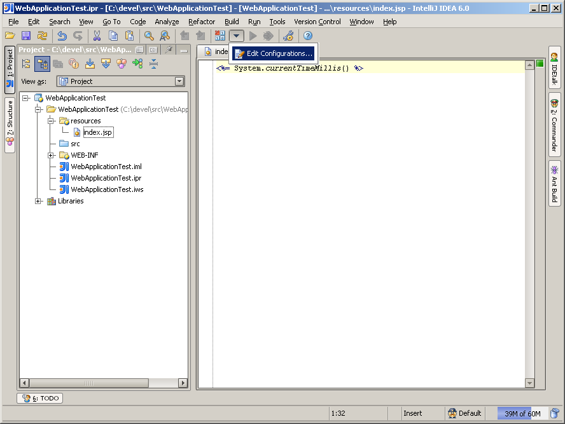Run garbage collector via trash can icon

pos(555,413)
